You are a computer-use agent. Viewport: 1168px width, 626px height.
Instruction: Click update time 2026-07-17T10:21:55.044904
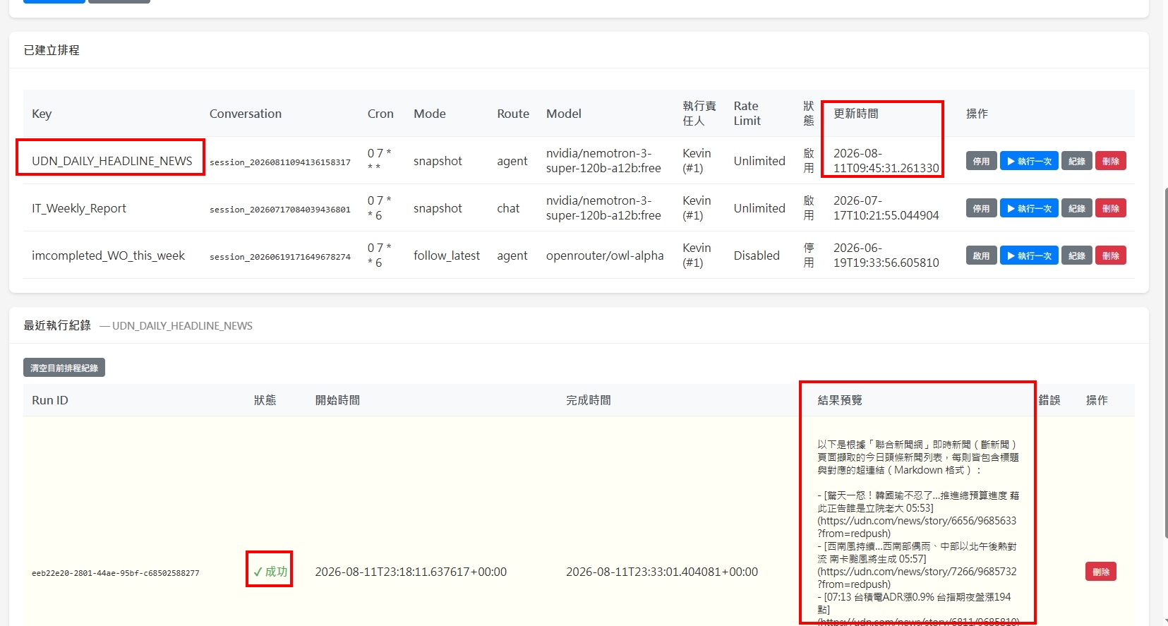click(886, 208)
